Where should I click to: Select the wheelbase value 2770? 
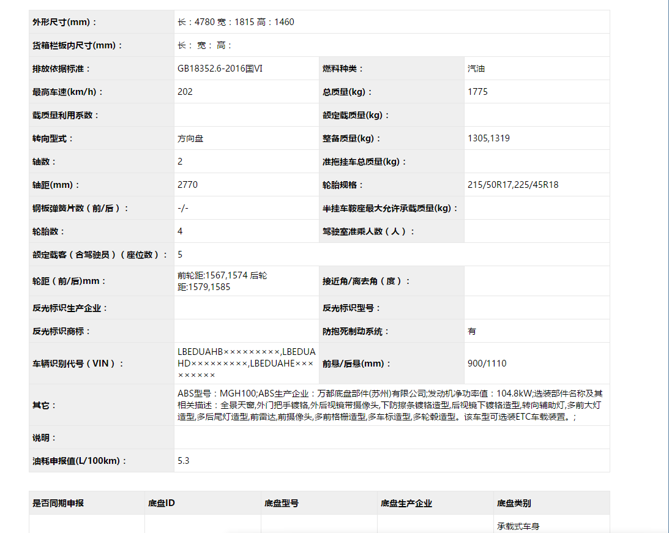188,185
